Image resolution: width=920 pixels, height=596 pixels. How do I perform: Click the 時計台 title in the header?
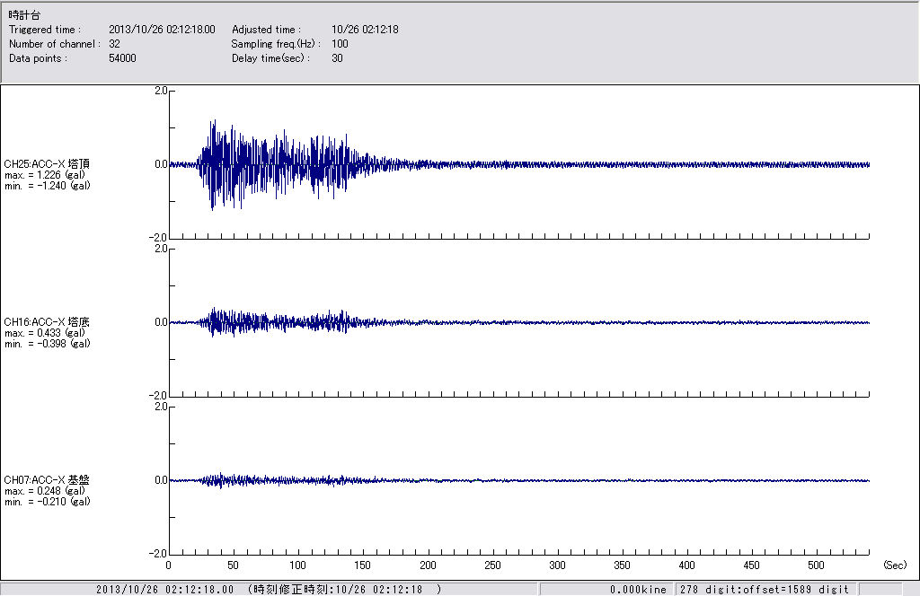pos(24,15)
